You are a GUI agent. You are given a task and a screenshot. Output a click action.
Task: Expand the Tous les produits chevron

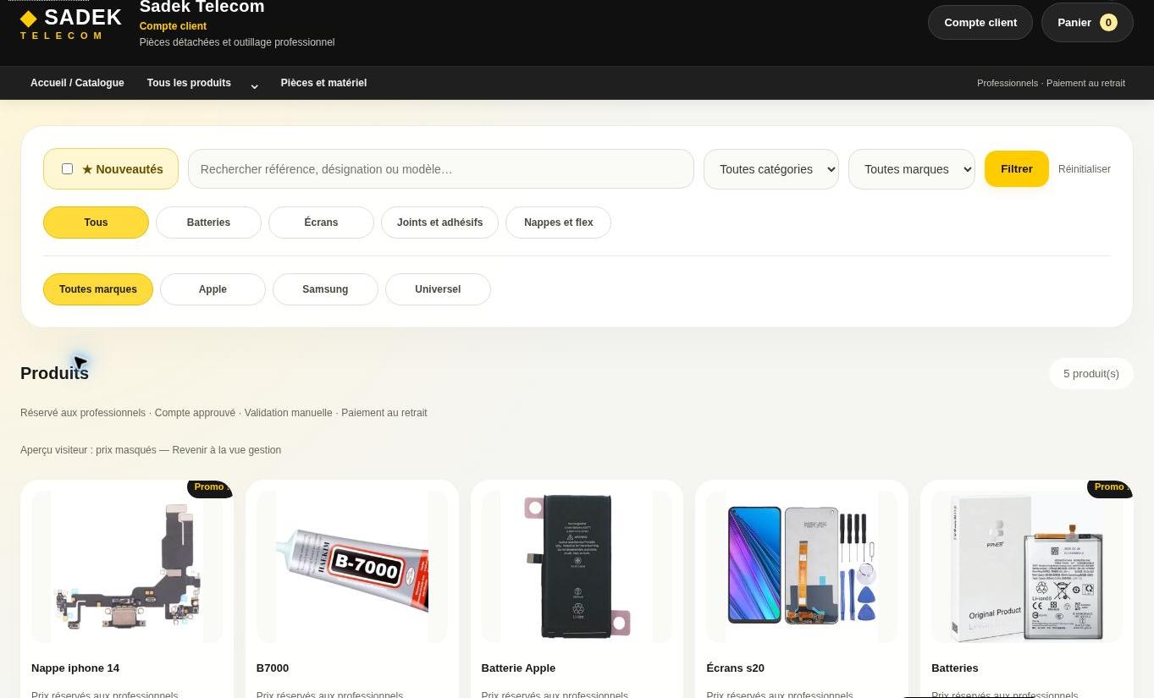(254, 85)
